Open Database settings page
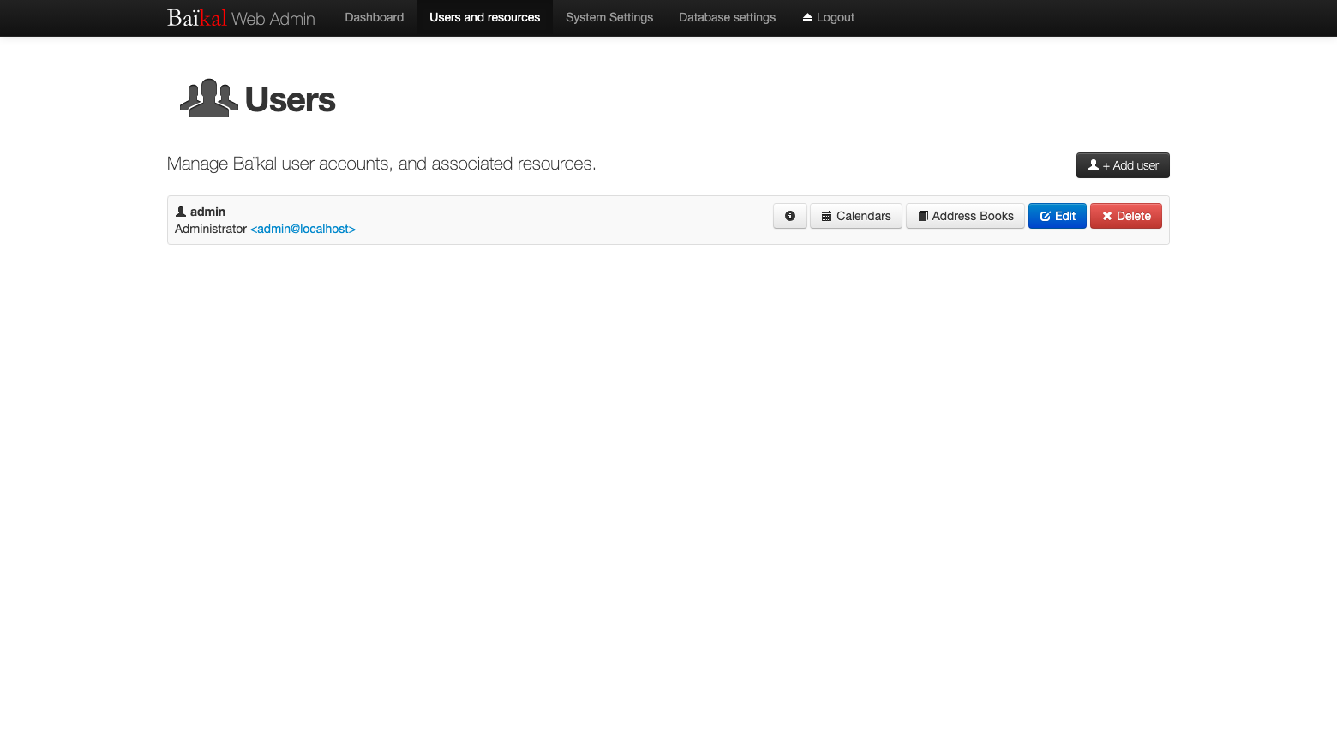 [727, 17]
